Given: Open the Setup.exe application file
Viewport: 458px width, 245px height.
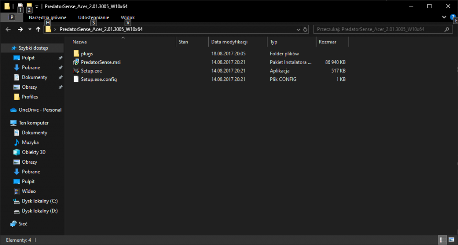Looking at the screenshot, I should tap(91, 71).
